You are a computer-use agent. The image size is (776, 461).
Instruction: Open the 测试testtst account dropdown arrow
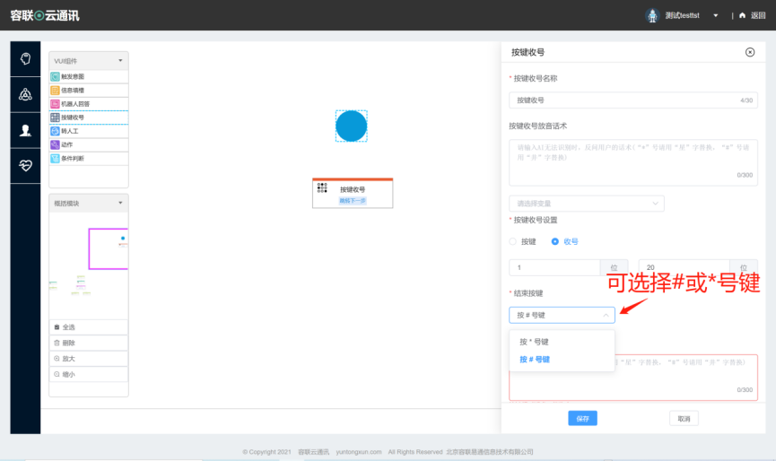click(x=716, y=15)
